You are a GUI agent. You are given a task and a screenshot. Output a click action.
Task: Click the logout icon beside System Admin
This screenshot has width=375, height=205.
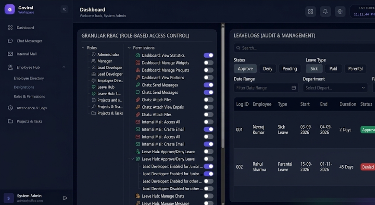pos(65,198)
